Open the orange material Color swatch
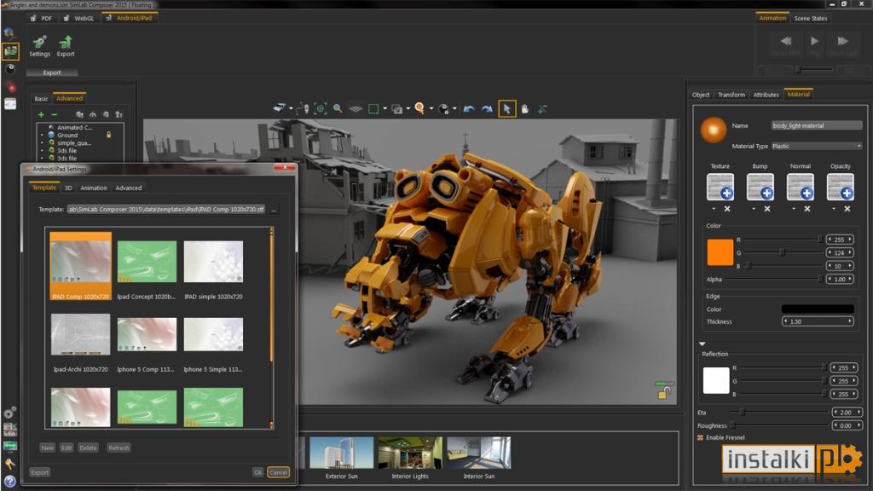 pyautogui.click(x=720, y=252)
